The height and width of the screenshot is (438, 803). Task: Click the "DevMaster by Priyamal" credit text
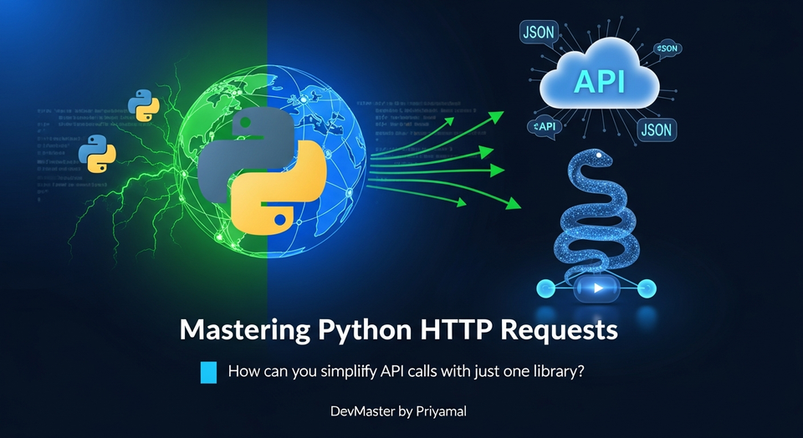click(398, 411)
